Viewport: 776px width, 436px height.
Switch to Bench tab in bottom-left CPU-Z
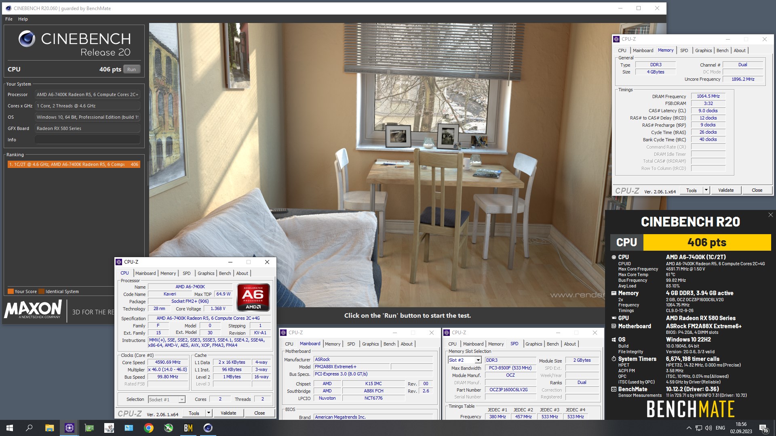pyautogui.click(x=225, y=273)
